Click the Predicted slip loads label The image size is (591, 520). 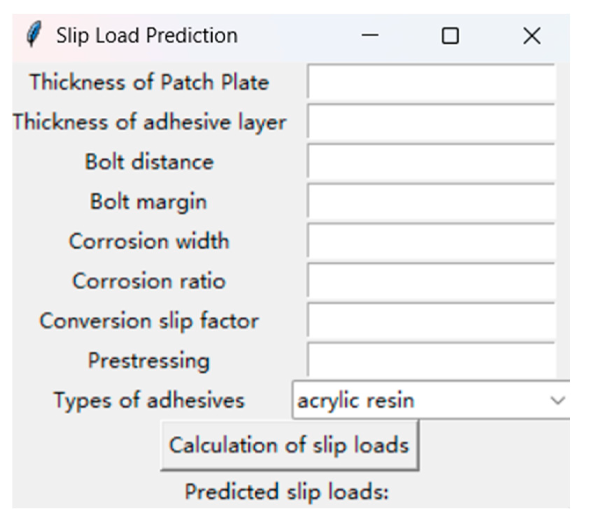pyautogui.click(x=286, y=492)
